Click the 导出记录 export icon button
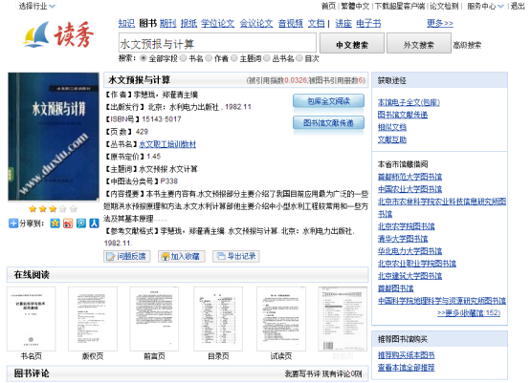This screenshot has height=383, width=531. (x=236, y=256)
